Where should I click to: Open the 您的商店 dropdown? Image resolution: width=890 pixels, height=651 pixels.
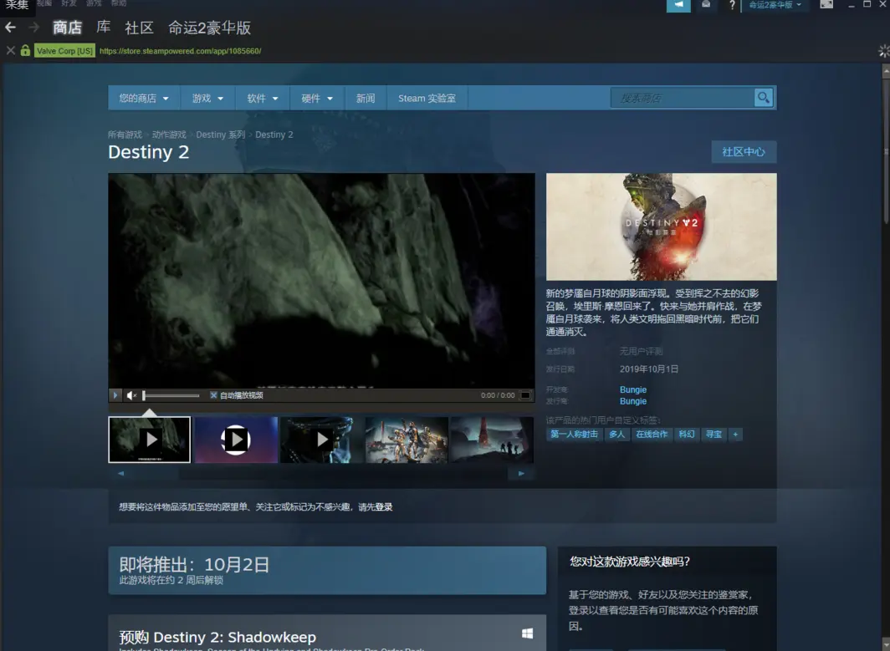144,98
